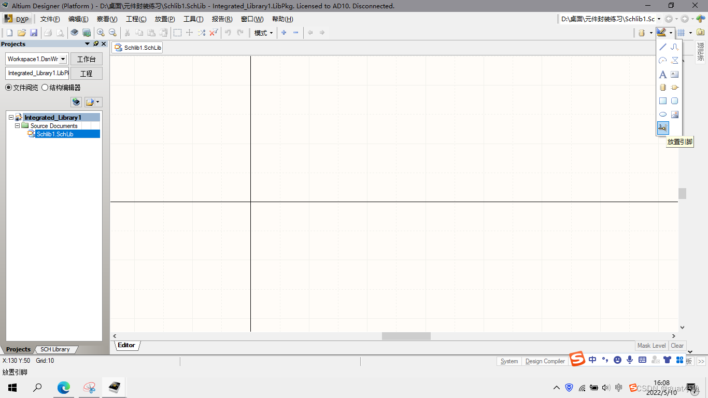Select the Place Arc tool
The image size is (708, 398).
pyautogui.click(x=663, y=61)
